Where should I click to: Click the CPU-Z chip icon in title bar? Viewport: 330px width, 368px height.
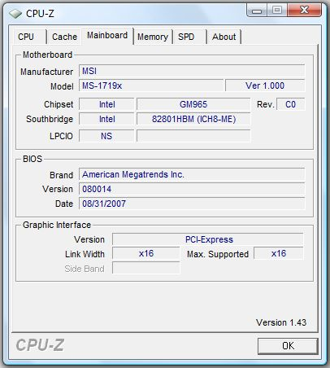pos(15,14)
